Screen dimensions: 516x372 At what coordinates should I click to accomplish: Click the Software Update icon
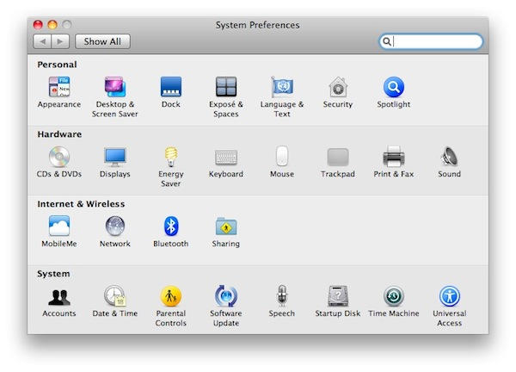pyautogui.click(x=226, y=296)
